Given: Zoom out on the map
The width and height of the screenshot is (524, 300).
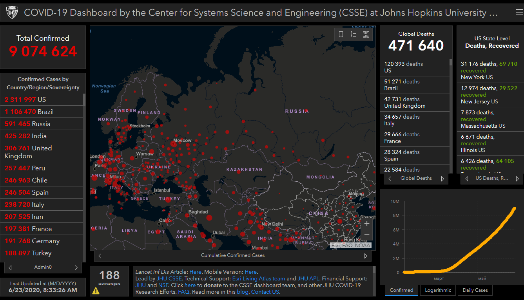Looking at the screenshot, I should click(367, 234).
